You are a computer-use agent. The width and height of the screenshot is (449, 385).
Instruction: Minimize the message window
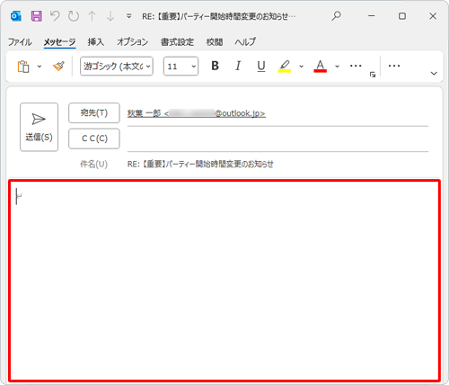372,16
